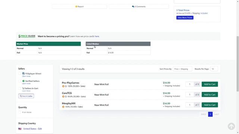Open the Sort Prices By dropdown

pyautogui.click(x=182, y=69)
